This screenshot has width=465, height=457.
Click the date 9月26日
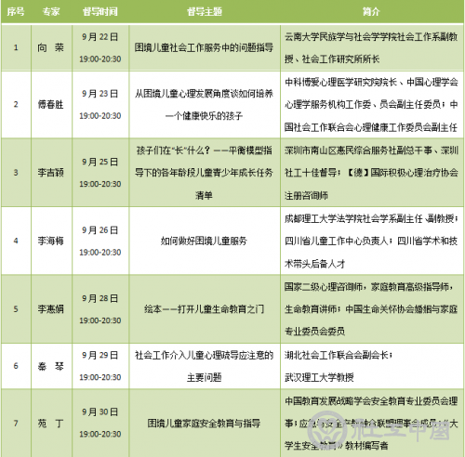(100, 230)
